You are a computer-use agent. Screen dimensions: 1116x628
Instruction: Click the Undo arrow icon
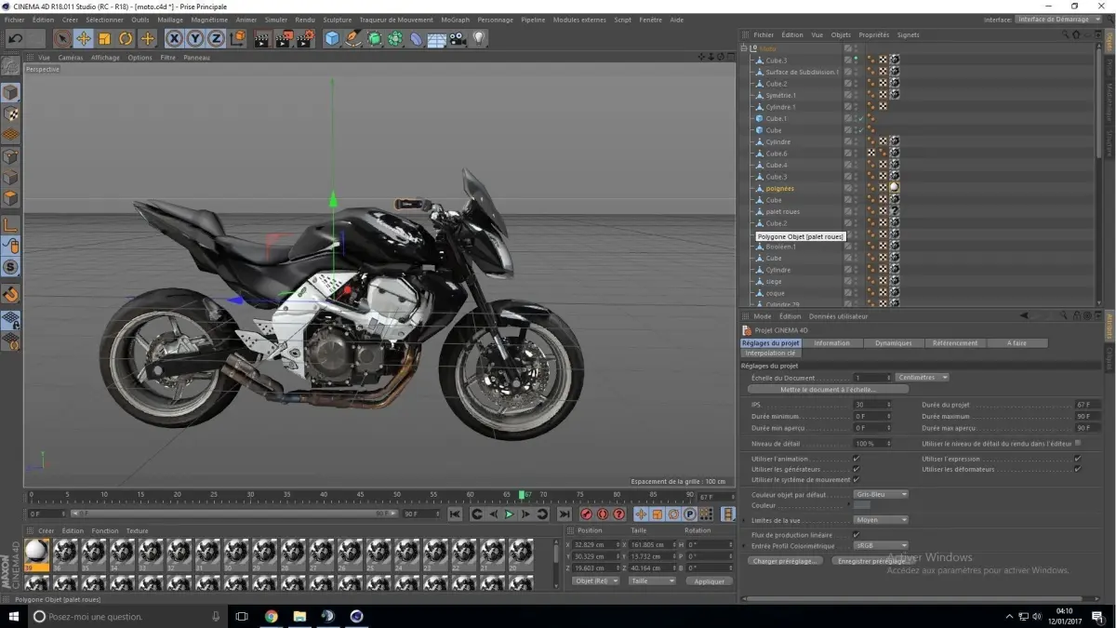pyautogui.click(x=15, y=38)
